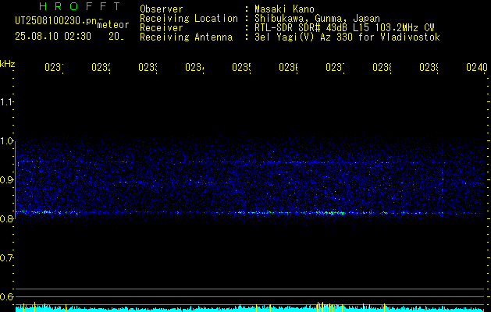Click the 0.8 kHz frequency label
This screenshot has width=491, height=312.
[6, 218]
